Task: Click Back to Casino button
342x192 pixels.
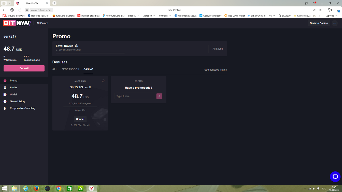Action: (x=319, y=23)
